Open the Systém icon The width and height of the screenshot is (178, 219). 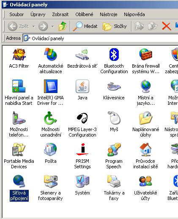[82, 181]
